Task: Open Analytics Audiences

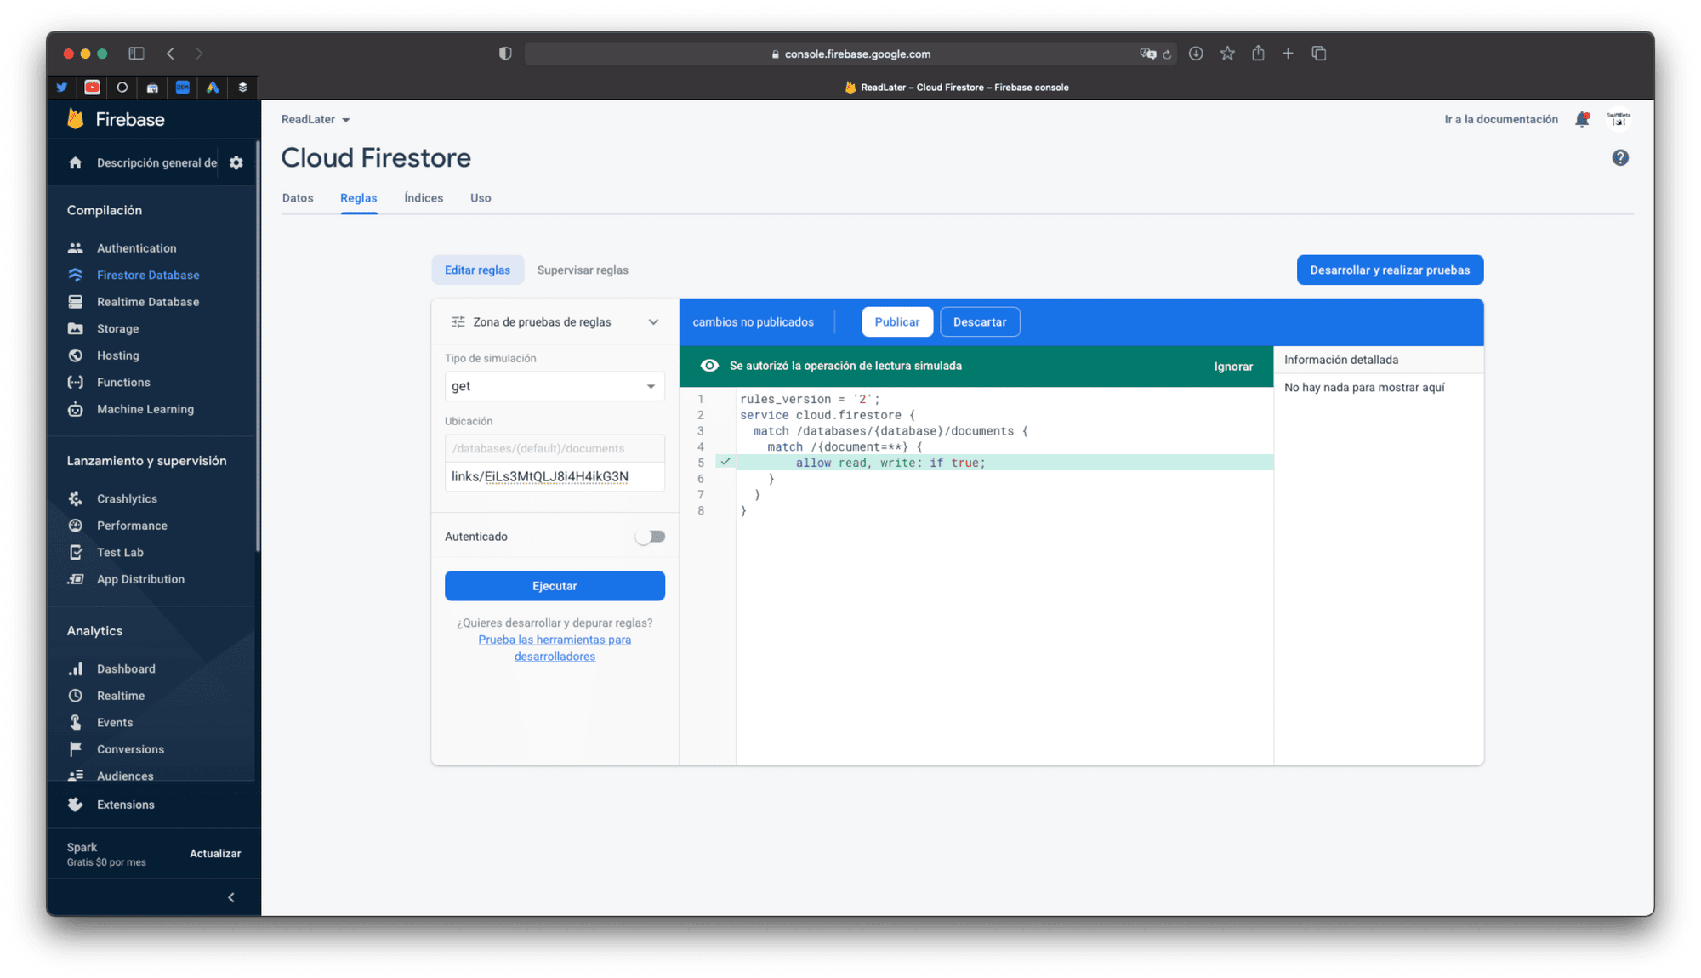Action: tap(125, 776)
